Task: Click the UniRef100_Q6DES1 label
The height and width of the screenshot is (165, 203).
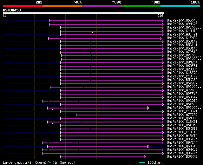Action: click(182, 66)
